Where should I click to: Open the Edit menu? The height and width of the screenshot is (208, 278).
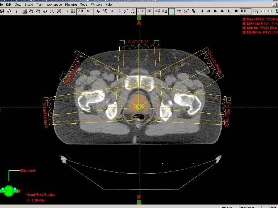coord(8,5)
